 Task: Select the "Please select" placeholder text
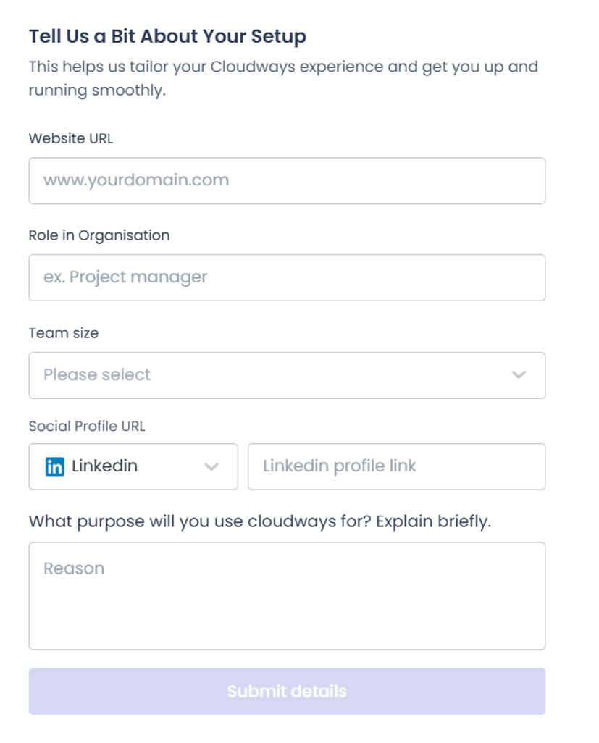(x=96, y=375)
